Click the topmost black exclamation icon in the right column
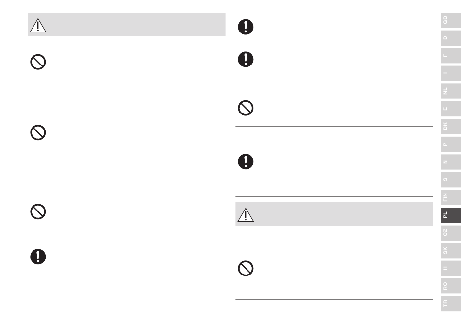The height and width of the screenshot is (324, 461). pos(246,27)
